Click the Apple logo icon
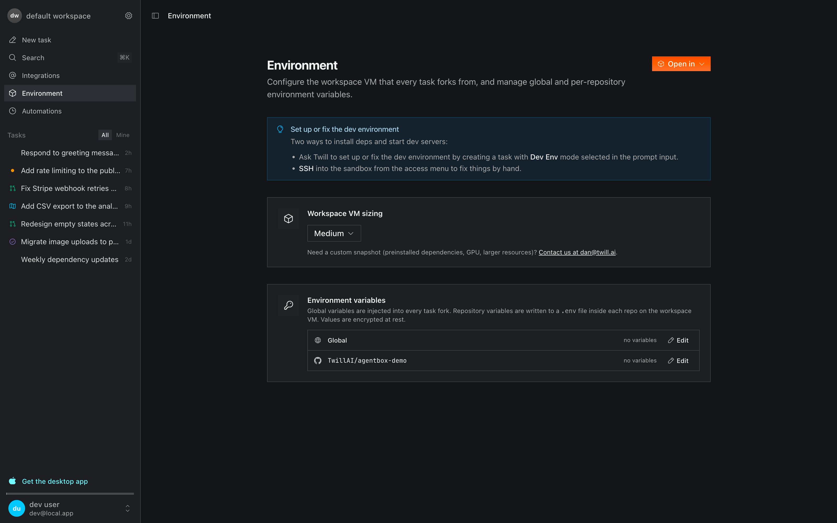The image size is (837, 523). (x=13, y=481)
